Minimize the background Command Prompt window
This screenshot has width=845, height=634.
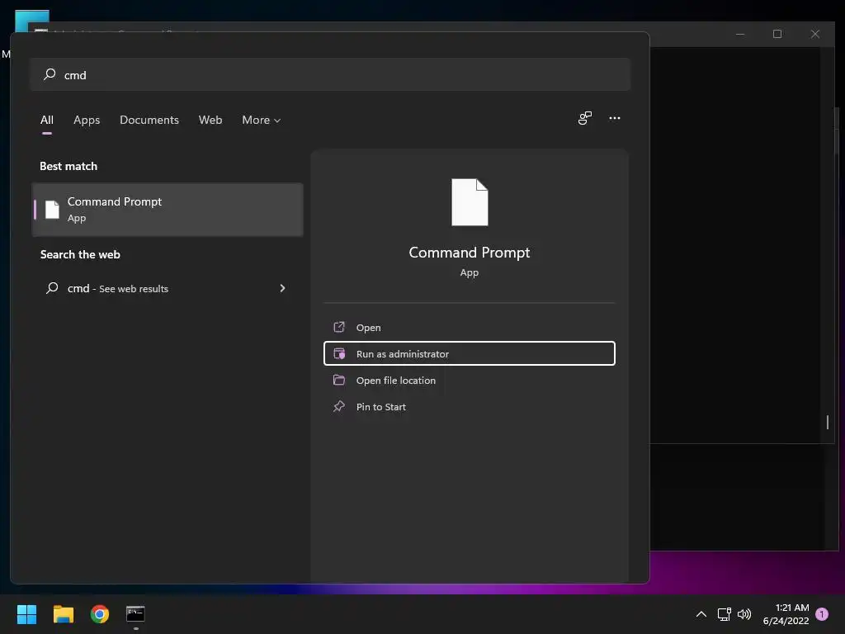pos(740,34)
